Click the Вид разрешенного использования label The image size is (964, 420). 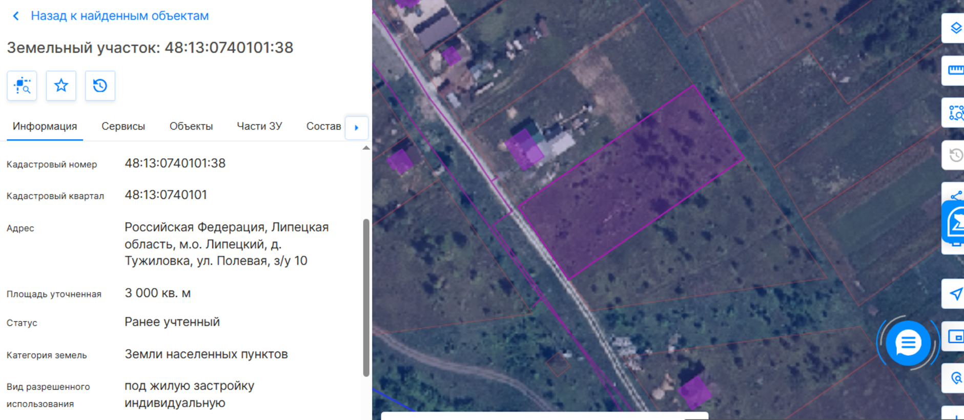point(48,395)
